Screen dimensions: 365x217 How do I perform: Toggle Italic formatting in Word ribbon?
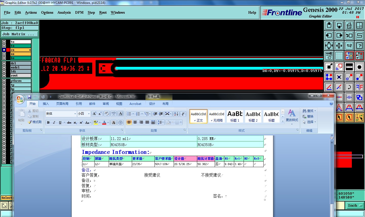pyautogui.click(x=54, y=123)
